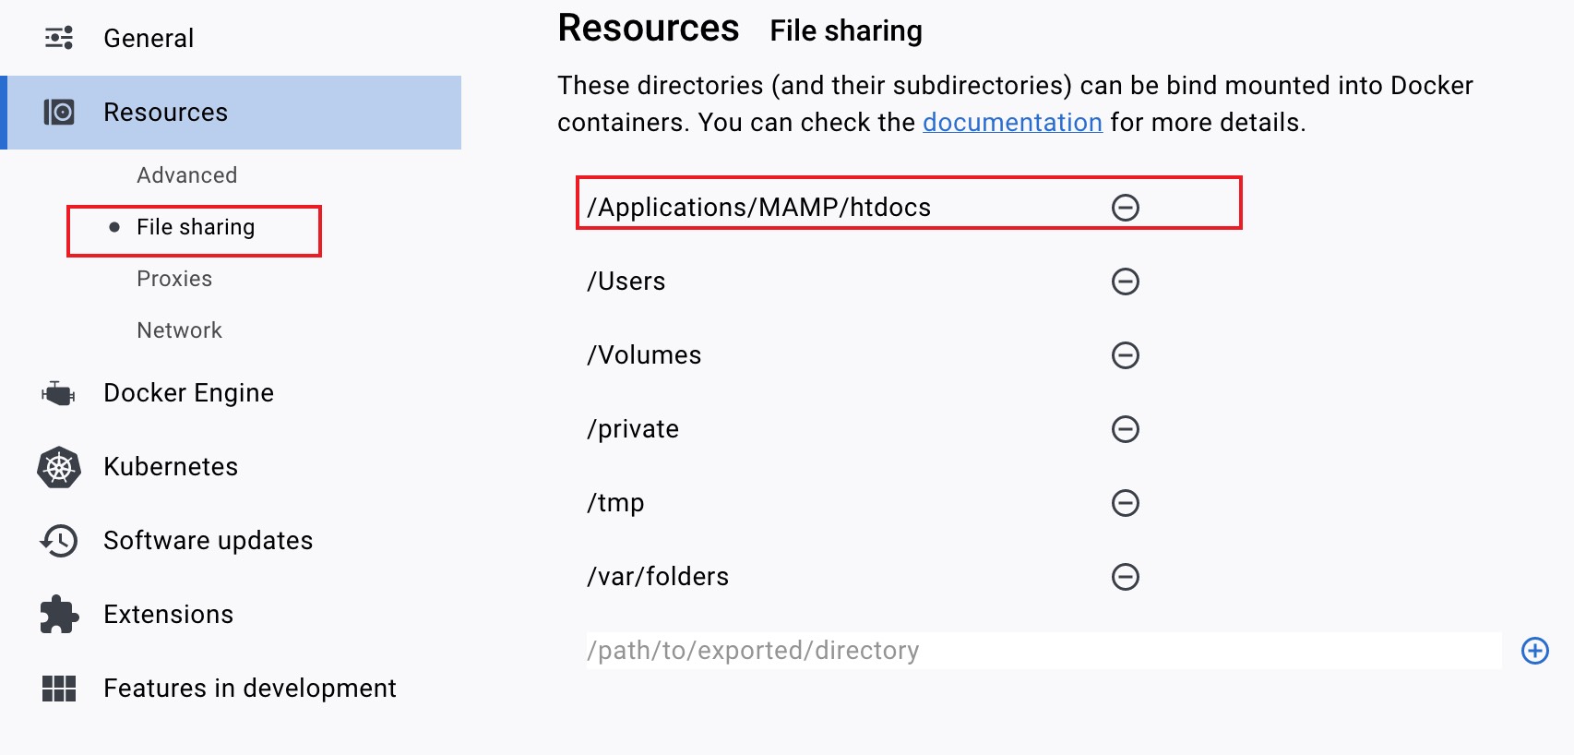Remove the /Users shared directory

click(x=1125, y=282)
